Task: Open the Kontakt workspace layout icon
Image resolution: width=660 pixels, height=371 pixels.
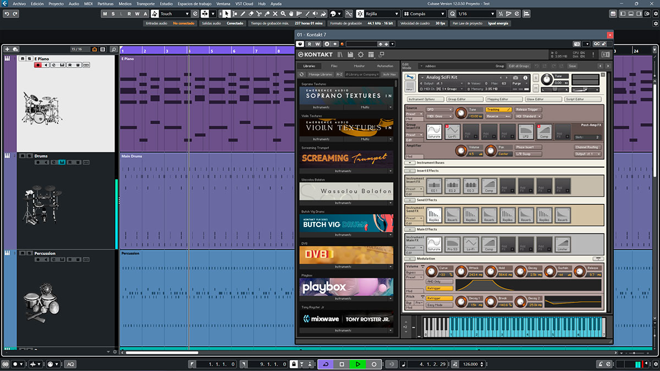Action: pos(371,54)
